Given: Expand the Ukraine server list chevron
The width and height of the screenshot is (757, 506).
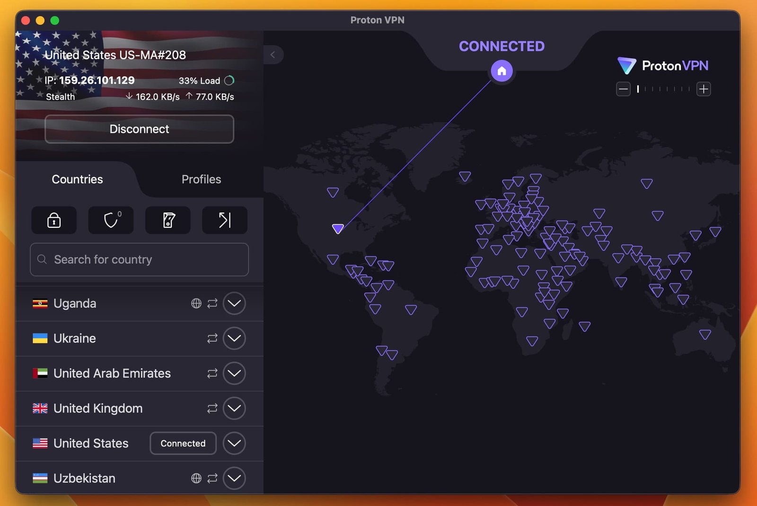Looking at the screenshot, I should click(x=234, y=338).
